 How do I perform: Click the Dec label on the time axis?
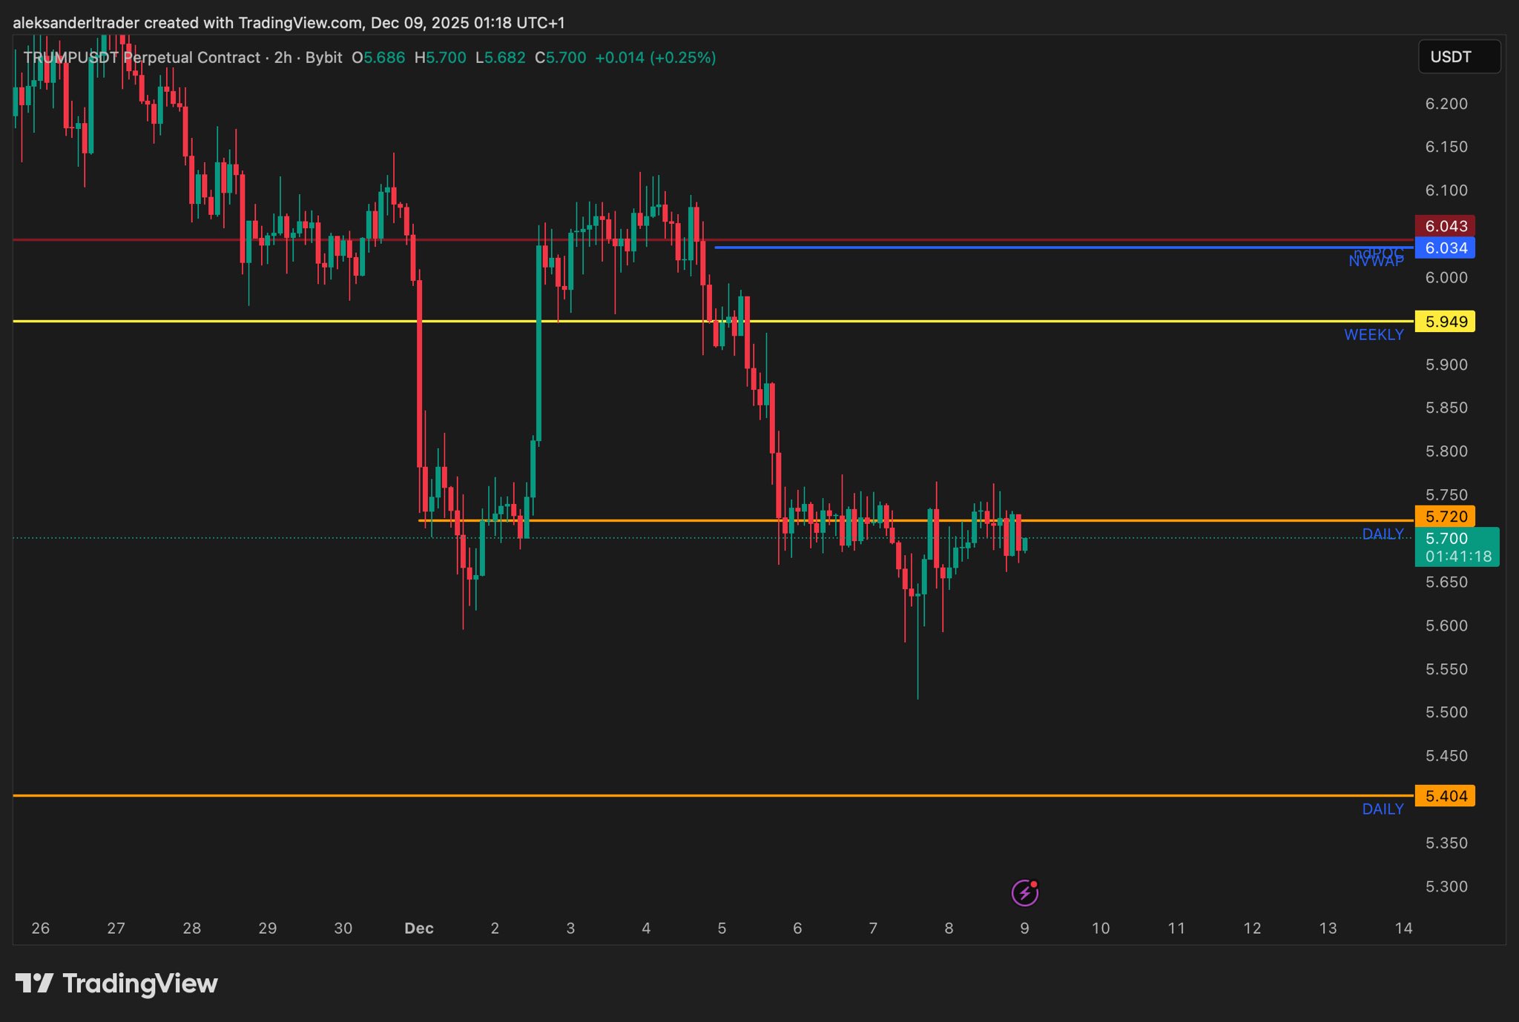click(x=419, y=929)
